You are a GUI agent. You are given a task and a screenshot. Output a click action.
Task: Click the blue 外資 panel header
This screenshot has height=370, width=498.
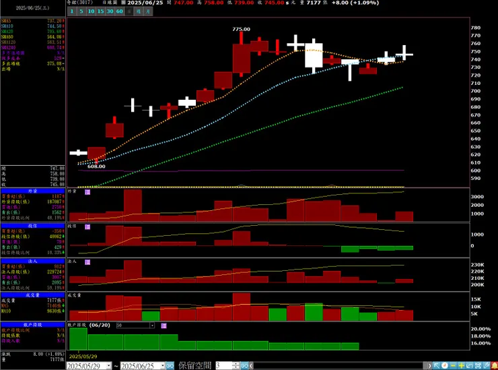[x=33, y=191]
